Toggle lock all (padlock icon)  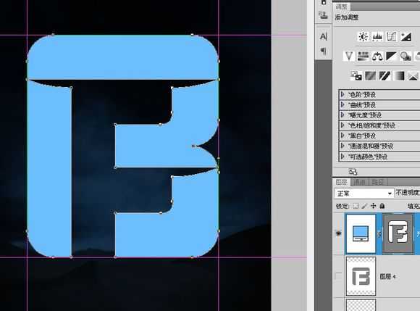coord(382,206)
